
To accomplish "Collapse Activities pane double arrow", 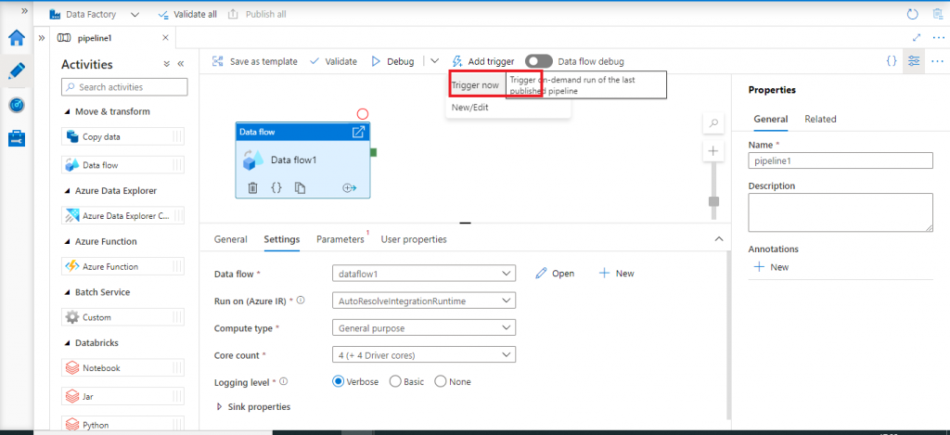I will point(181,64).
